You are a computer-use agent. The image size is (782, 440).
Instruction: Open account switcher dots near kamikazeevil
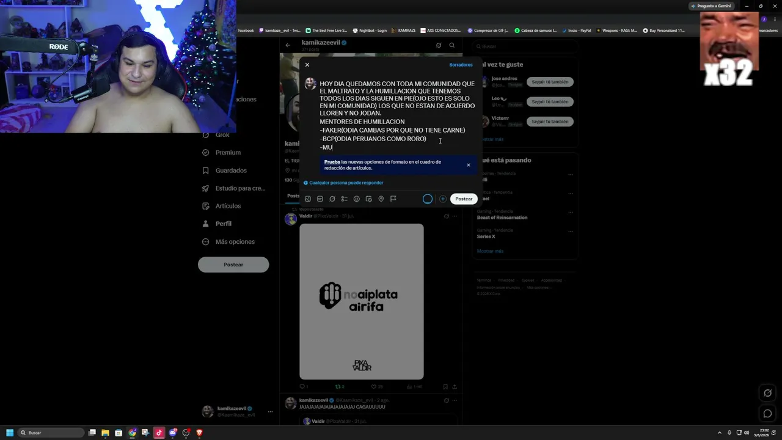click(x=270, y=412)
